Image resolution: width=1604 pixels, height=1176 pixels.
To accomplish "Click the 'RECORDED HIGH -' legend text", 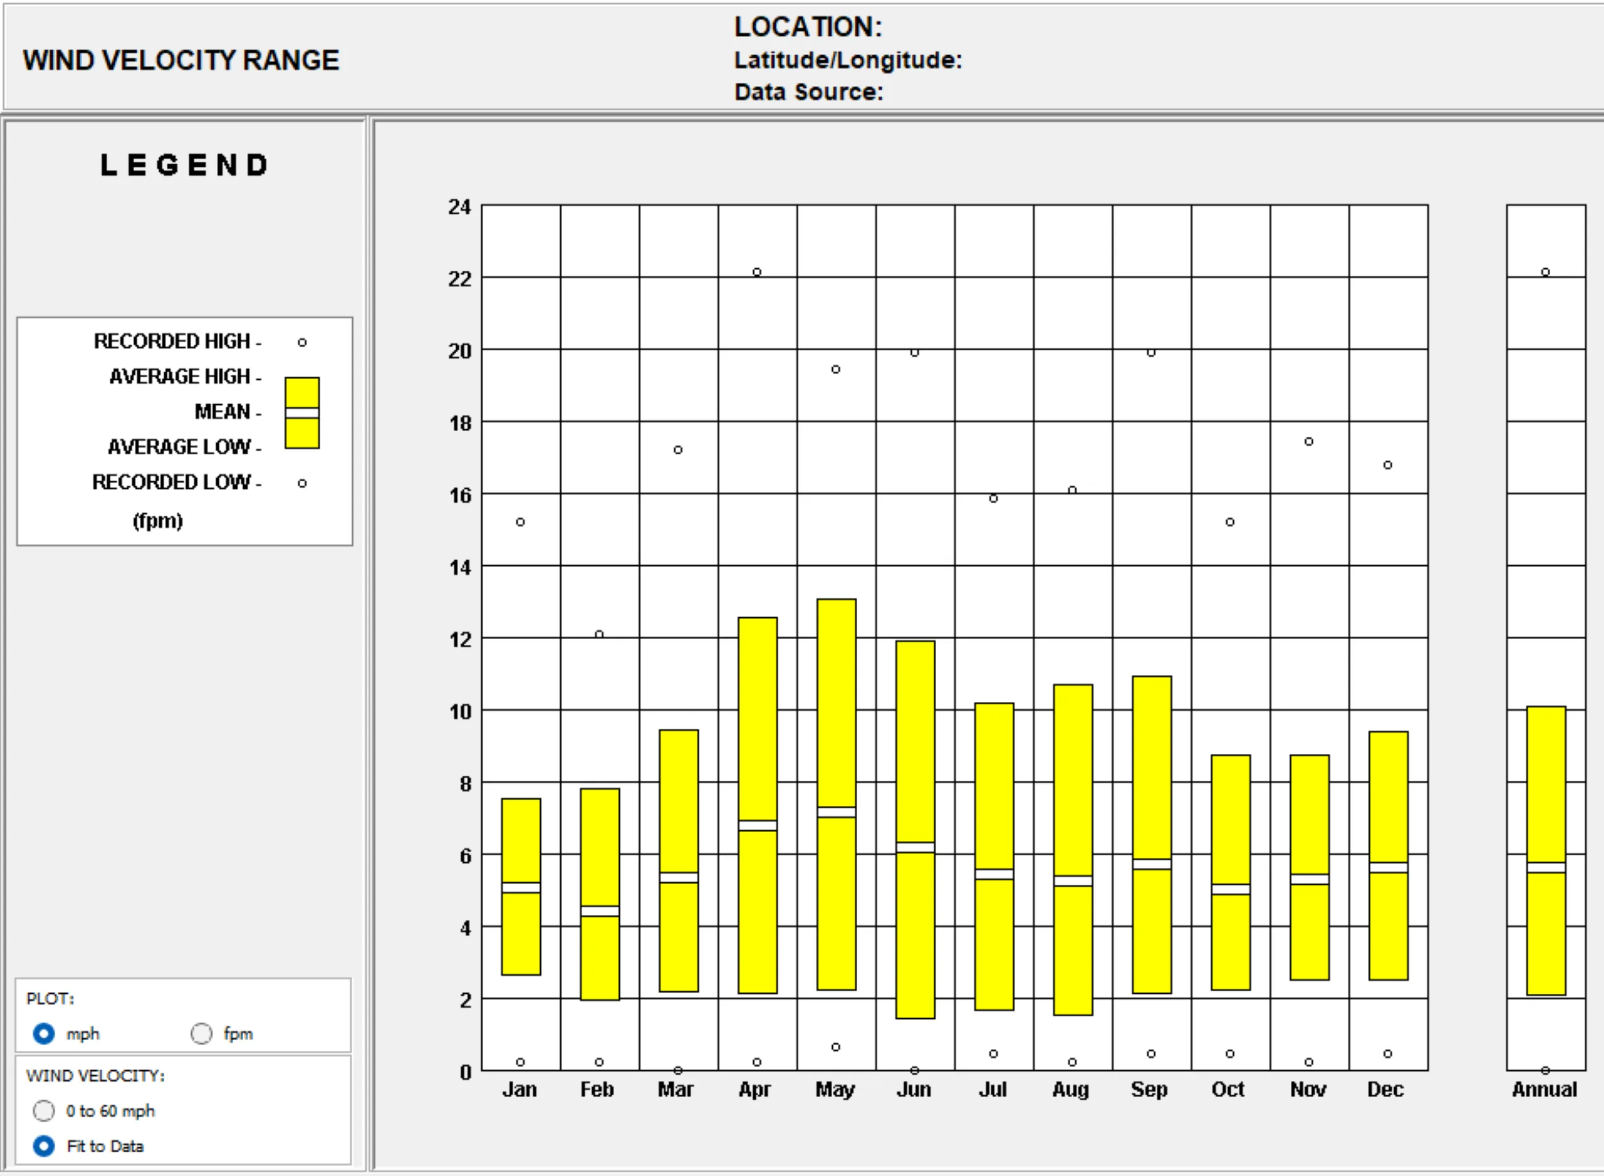I will click(177, 341).
